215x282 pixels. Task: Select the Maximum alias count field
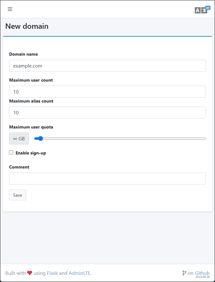107,113
